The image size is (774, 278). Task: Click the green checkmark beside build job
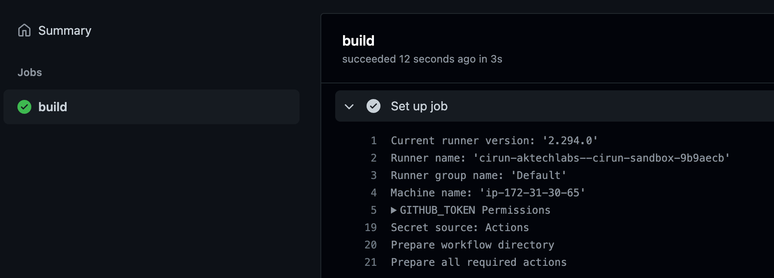coord(24,107)
